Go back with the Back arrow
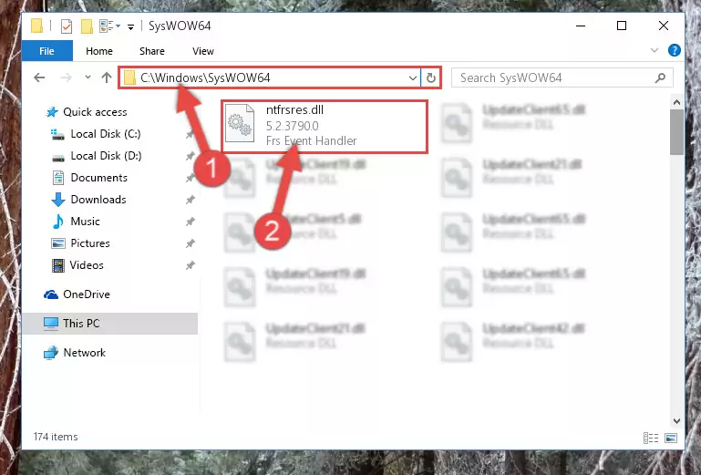Screen dimensions: 701x475 [x=39, y=77]
